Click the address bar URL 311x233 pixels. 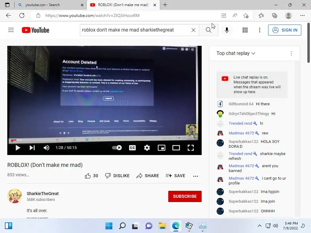click(92, 15)
